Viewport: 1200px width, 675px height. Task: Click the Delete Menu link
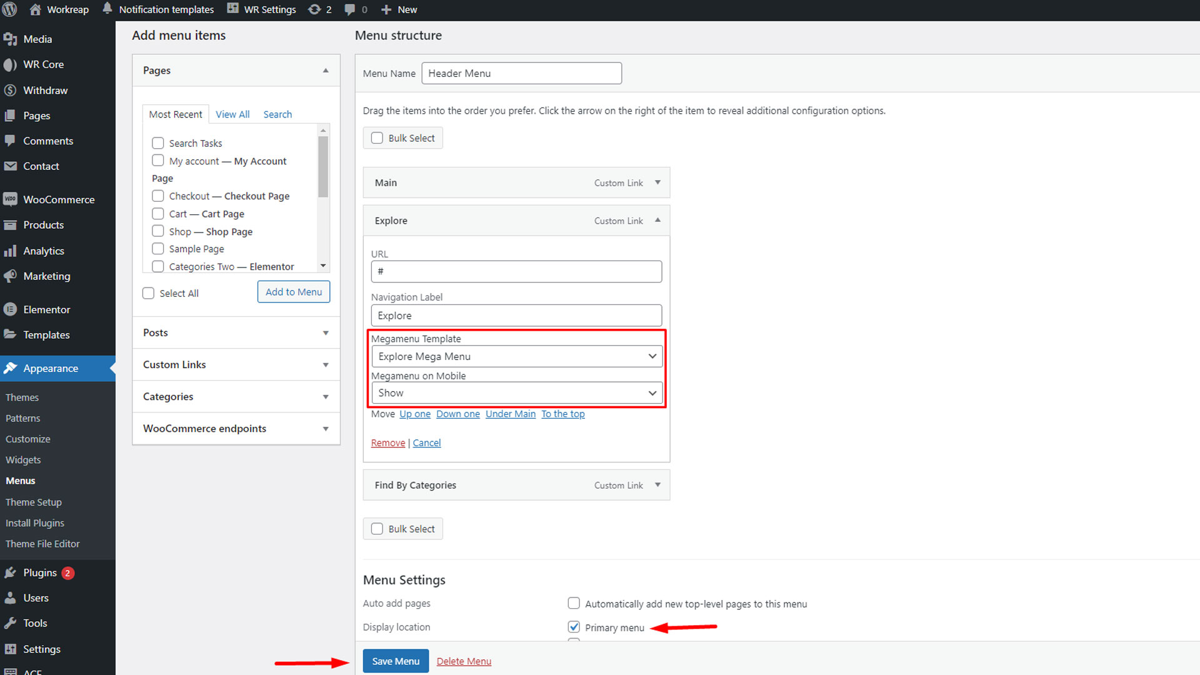pos(464,661)
